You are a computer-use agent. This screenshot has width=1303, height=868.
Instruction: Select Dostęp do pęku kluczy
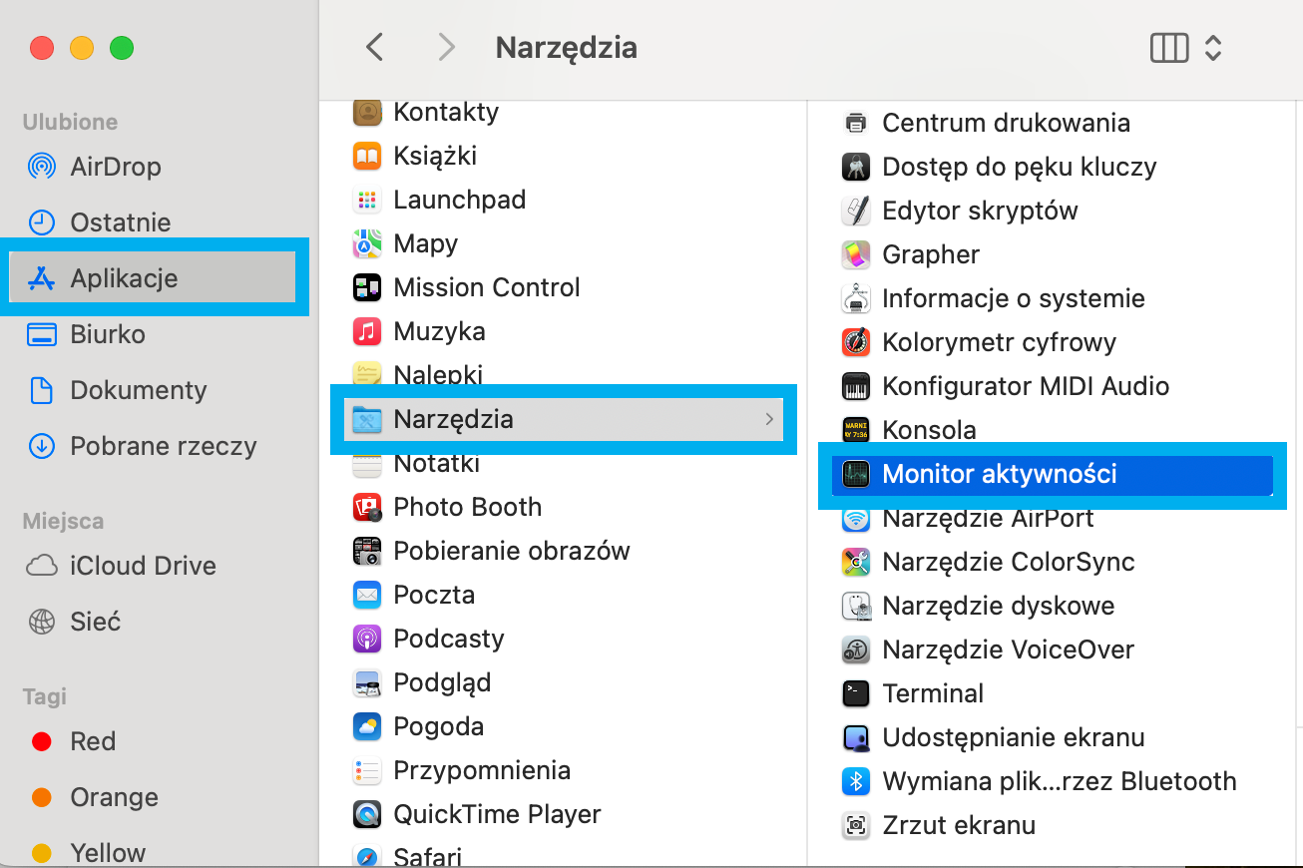(x=1019, y=167)
